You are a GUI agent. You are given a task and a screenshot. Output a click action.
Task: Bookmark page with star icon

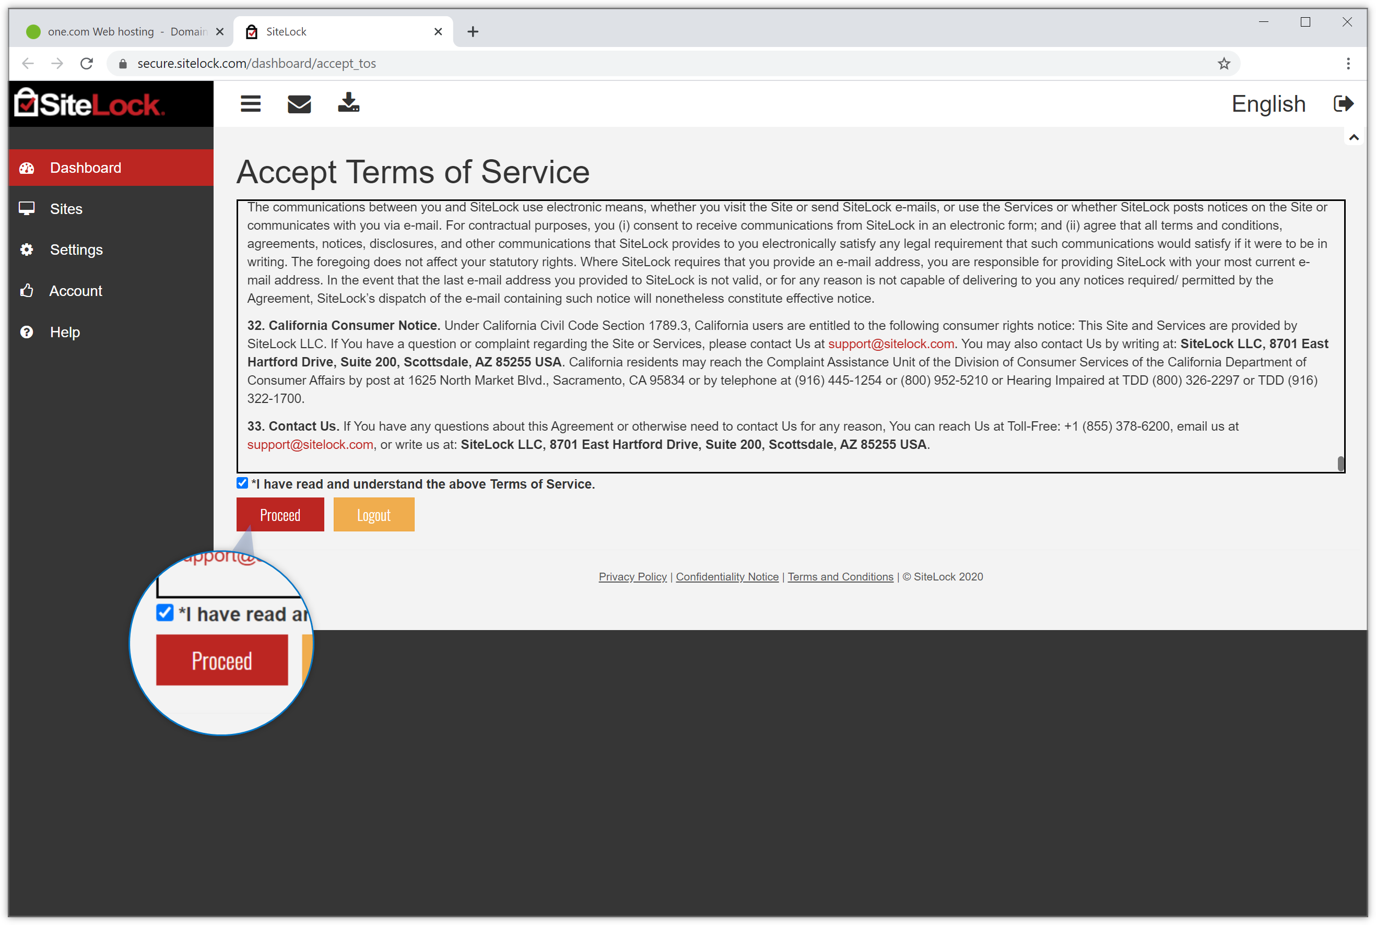click(1224, 64)
